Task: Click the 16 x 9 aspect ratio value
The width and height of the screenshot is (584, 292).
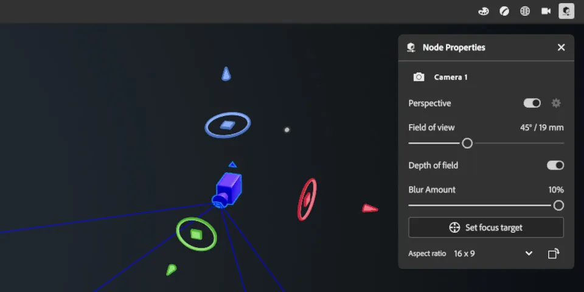Action: pos(464,254)
